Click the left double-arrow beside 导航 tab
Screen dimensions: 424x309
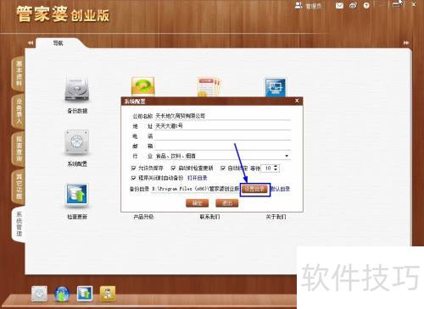click(x=31, y=43)
